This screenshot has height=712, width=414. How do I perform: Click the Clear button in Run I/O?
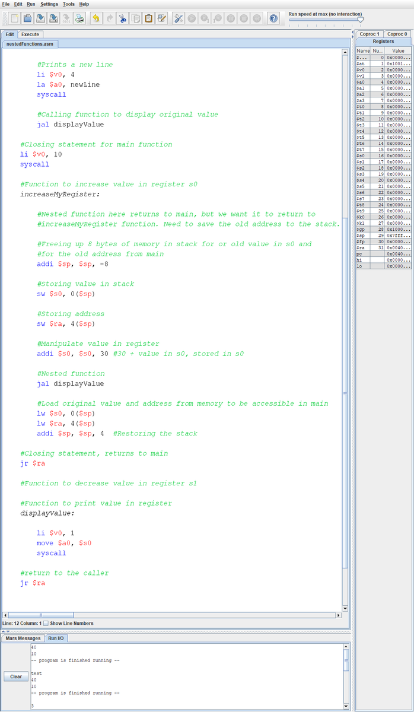point(16,676)
